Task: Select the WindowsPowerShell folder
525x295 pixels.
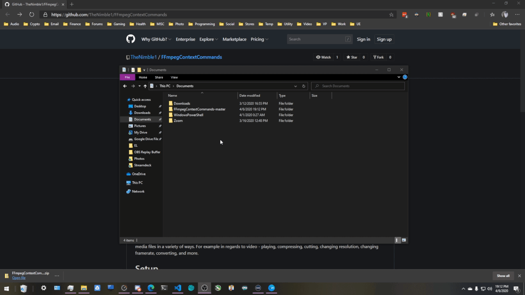Action: pos(188,115)
